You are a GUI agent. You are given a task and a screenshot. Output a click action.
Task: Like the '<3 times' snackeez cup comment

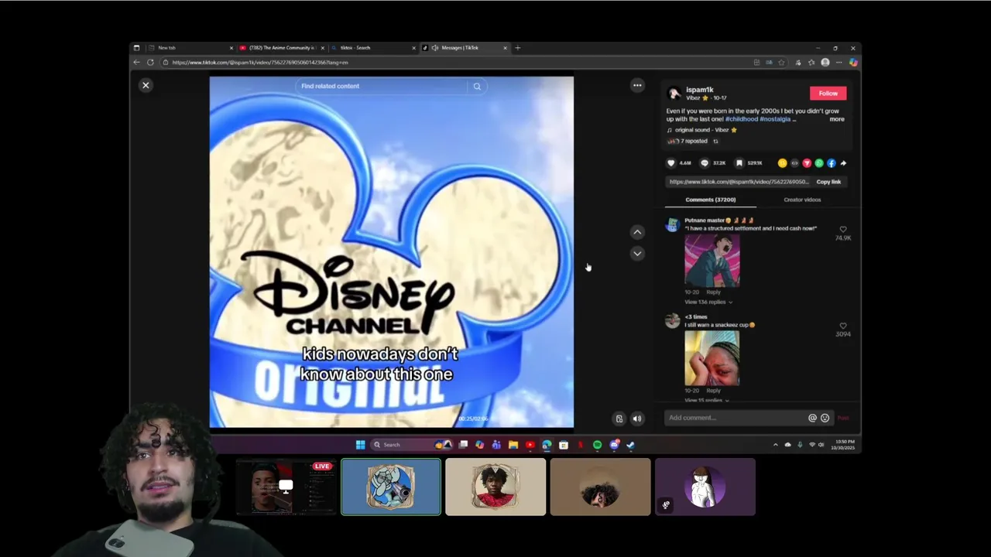[x=843, y=326]
